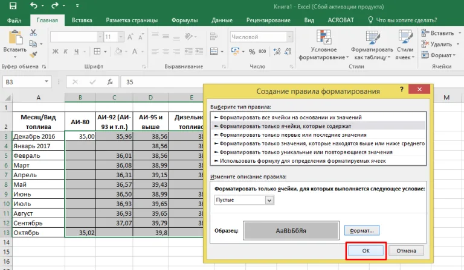Apply fill color bucket
Screen dimensions: 464x270
(118, 51)
